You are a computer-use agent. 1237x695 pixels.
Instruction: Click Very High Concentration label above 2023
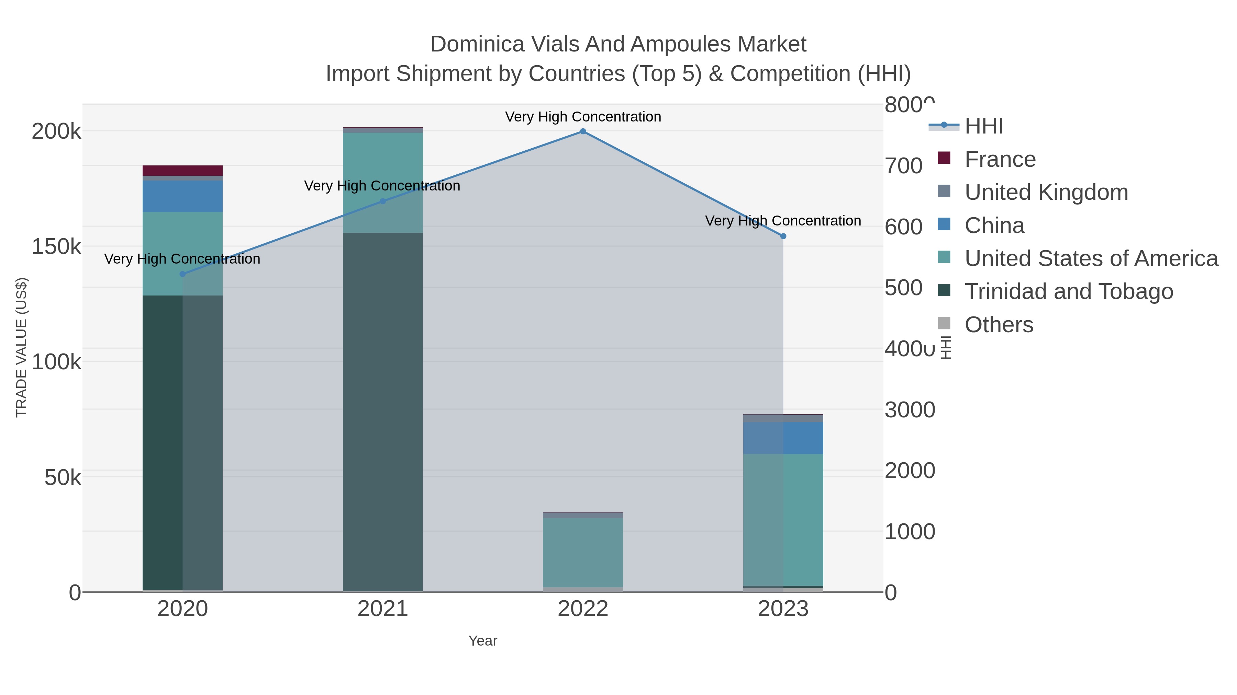783,221
